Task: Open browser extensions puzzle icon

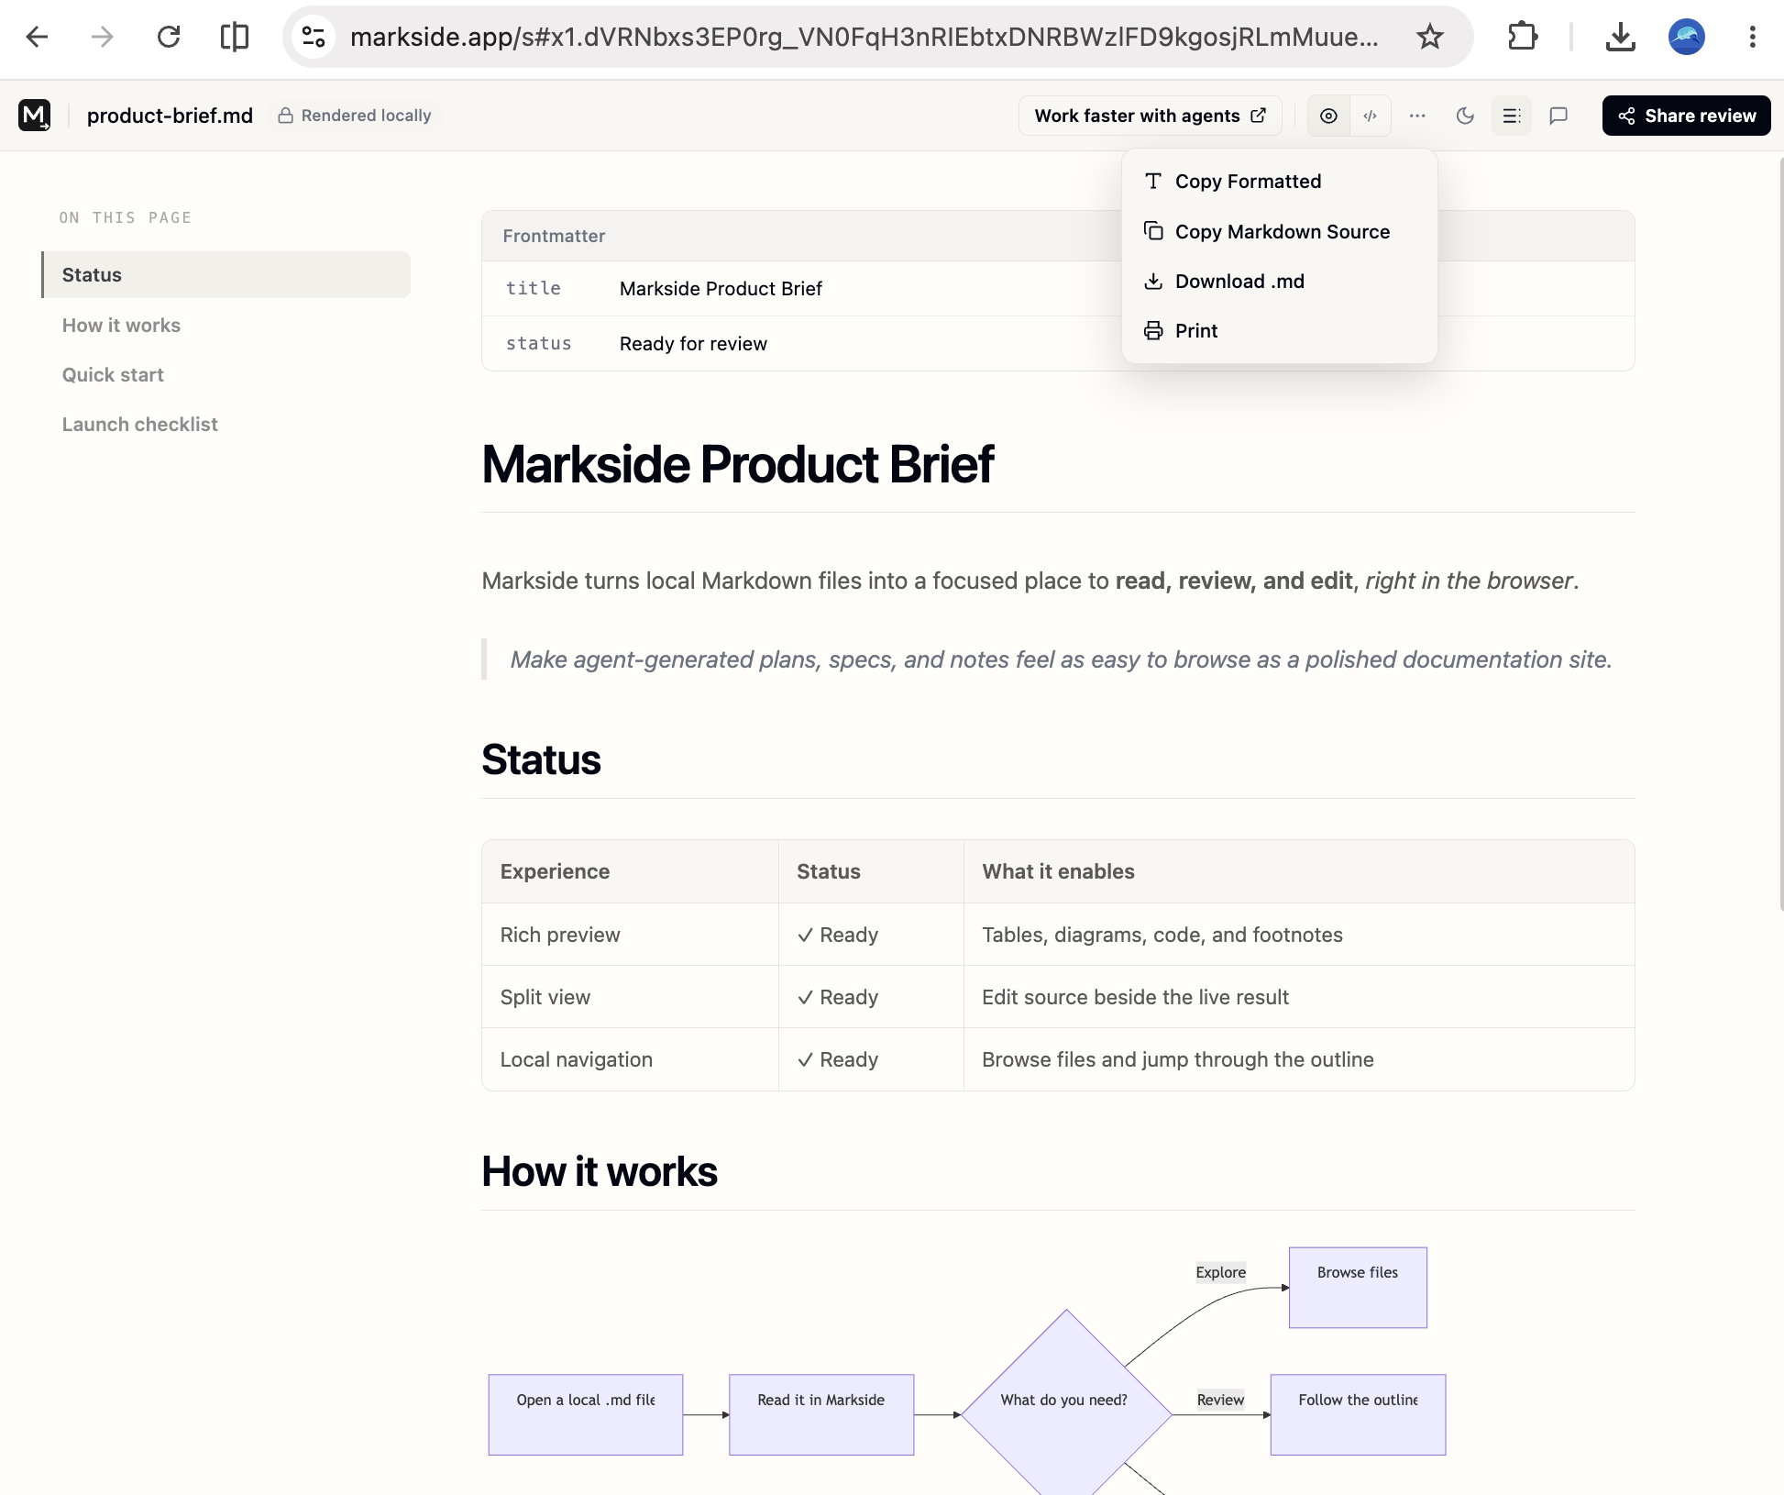Action: point(1523,37)
